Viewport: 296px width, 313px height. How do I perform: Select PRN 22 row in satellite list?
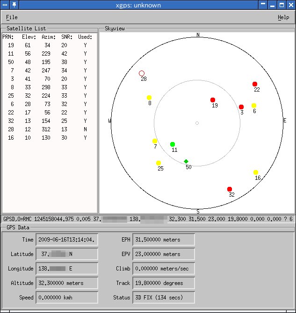coord(50,113)
